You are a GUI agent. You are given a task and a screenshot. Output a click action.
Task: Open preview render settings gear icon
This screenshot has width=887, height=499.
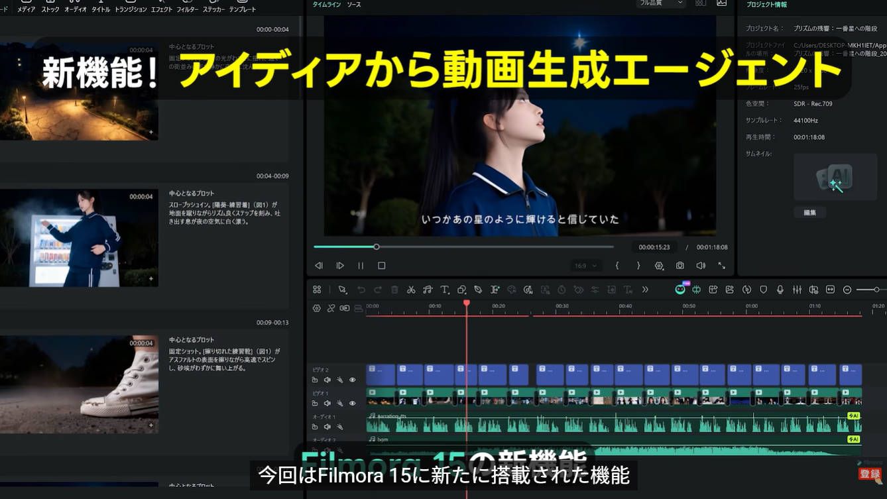point(659,265)
